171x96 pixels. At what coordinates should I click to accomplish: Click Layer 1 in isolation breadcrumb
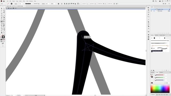(11, 8)
